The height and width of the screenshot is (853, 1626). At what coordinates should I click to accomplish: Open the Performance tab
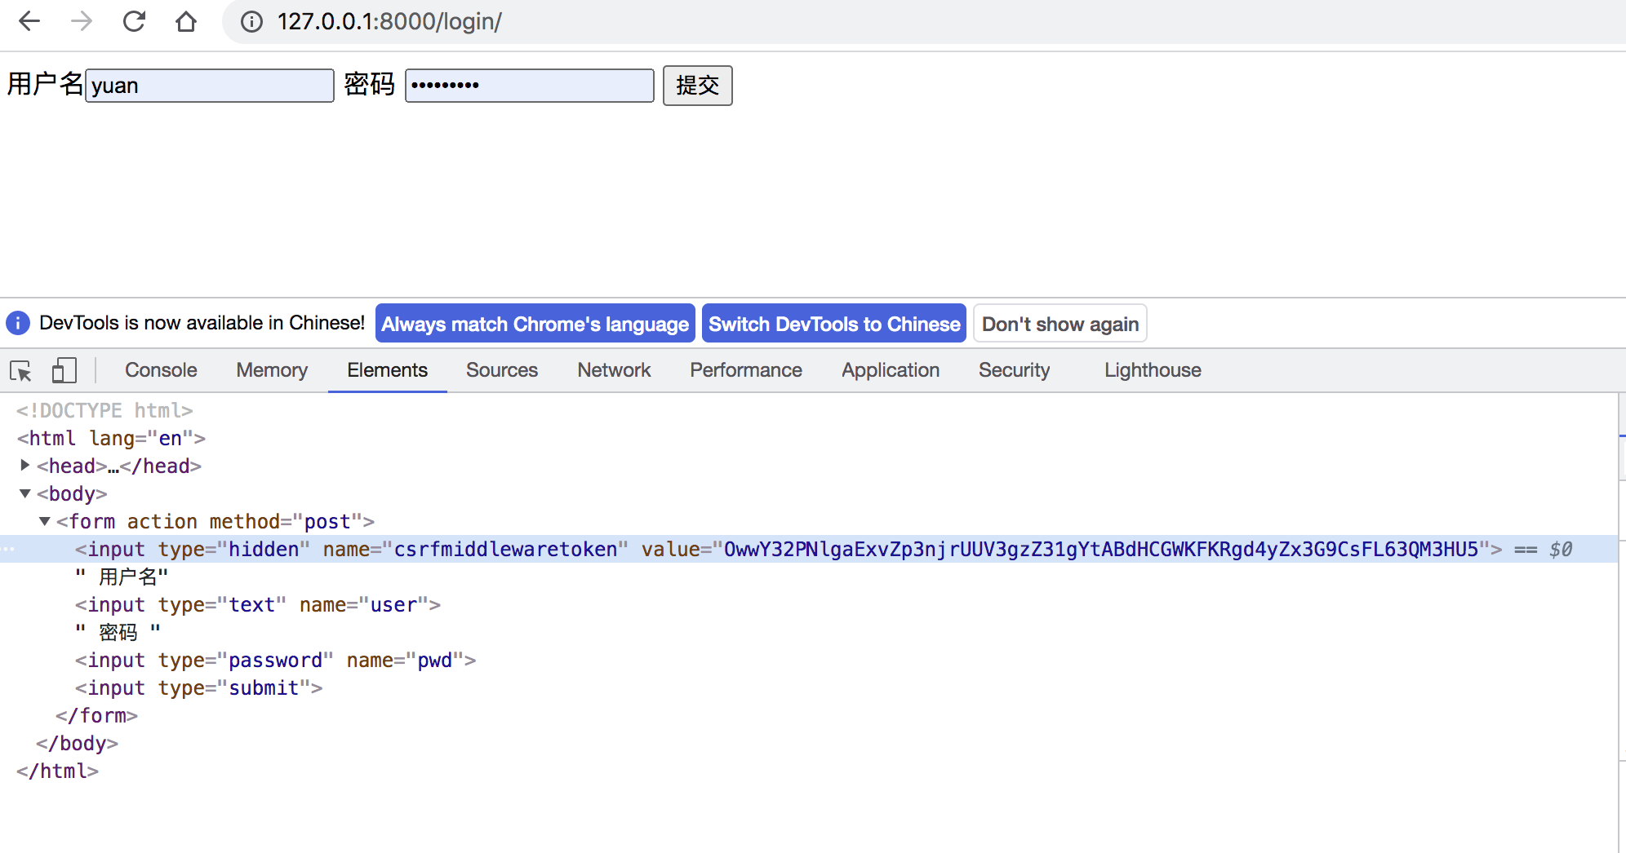pos(746,370)
